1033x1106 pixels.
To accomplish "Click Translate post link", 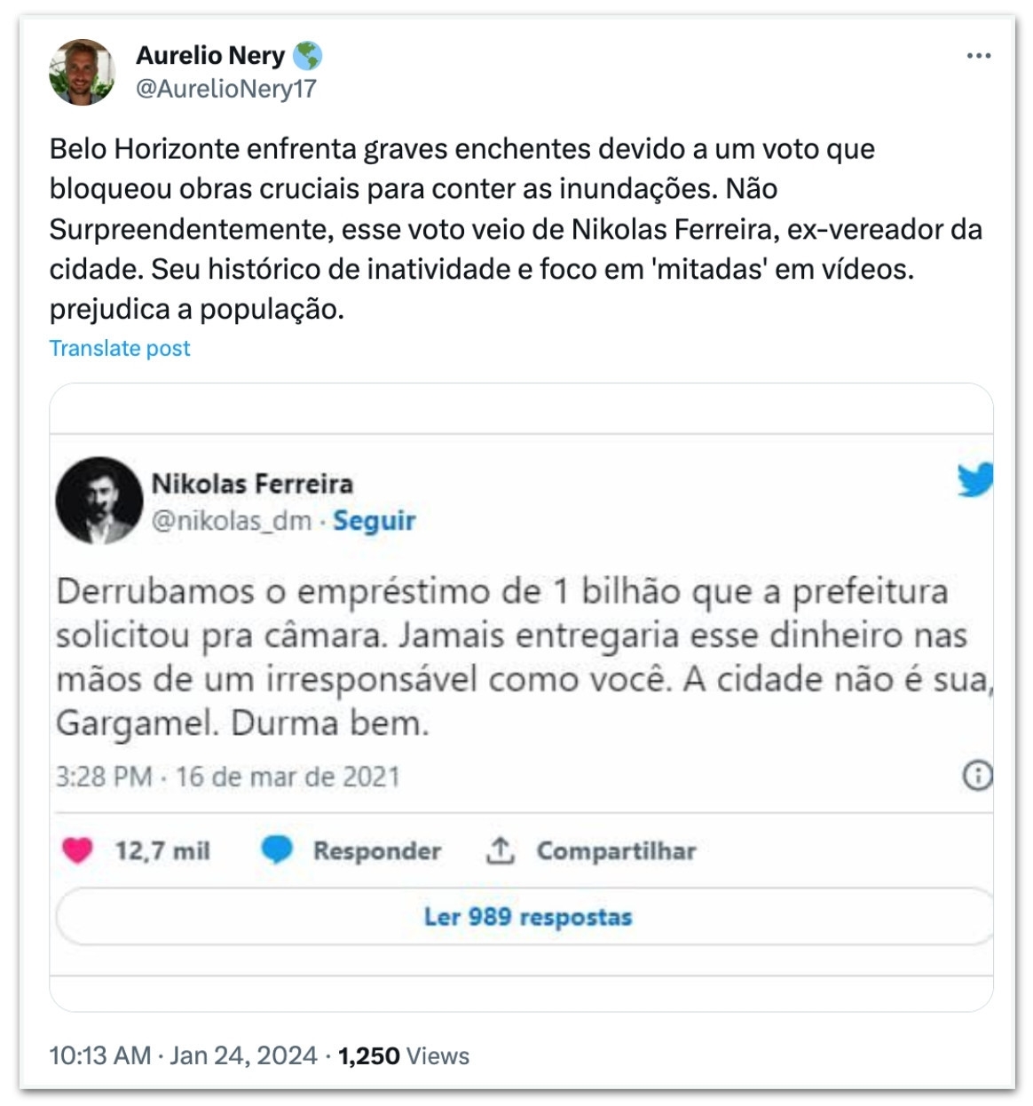I will click(120, 348).
